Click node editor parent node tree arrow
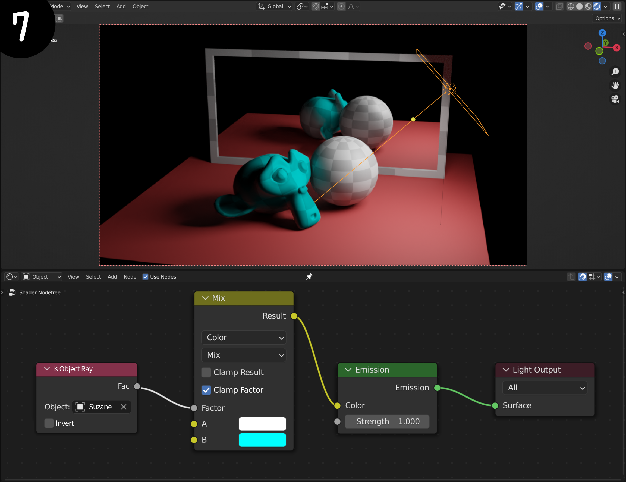The image size is (626, 482). 571,276
